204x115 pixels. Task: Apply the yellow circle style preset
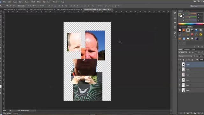pyautogui.click(x=200, y=34)
